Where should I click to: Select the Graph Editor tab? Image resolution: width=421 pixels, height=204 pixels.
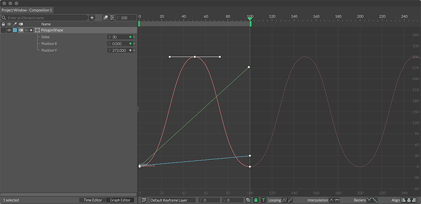coord(120,200)
